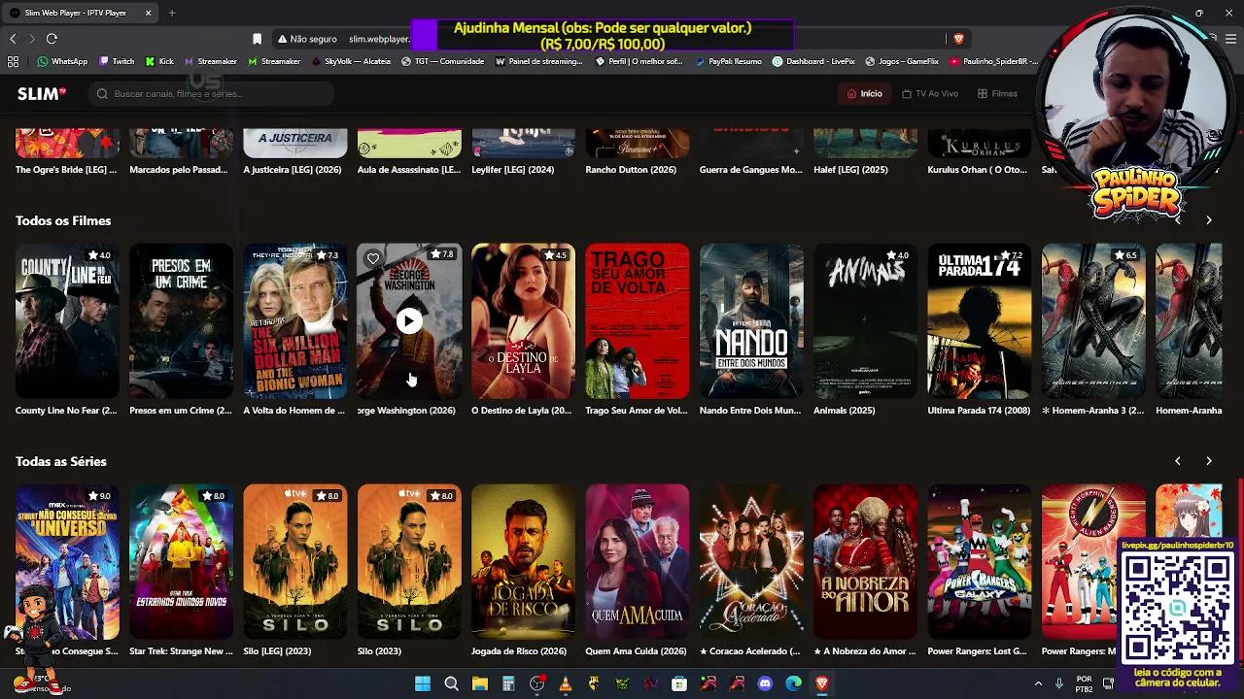Open Microsoft Store from the taskbar
The width and height of the screenshot is (1244, 699).
tap(679, 683)
